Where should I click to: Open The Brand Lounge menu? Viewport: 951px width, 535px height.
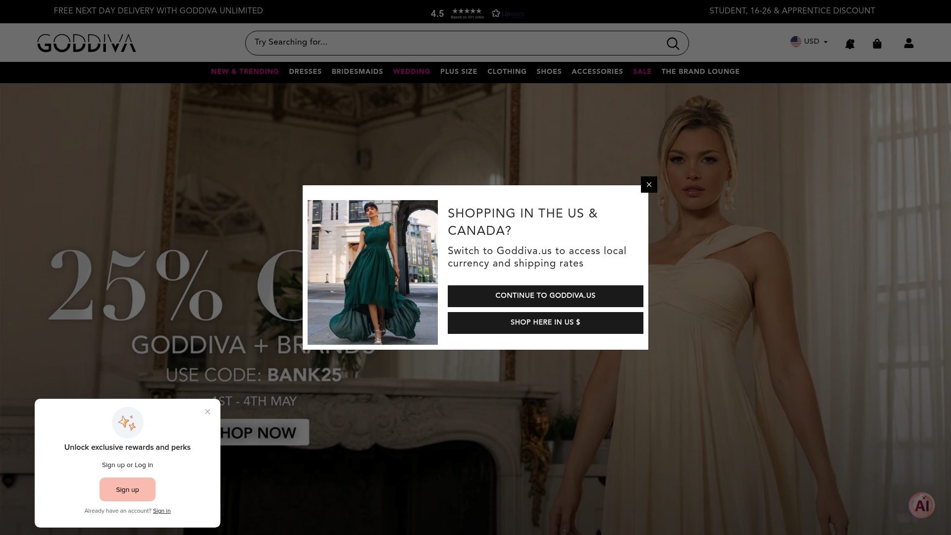click(700, 72)
